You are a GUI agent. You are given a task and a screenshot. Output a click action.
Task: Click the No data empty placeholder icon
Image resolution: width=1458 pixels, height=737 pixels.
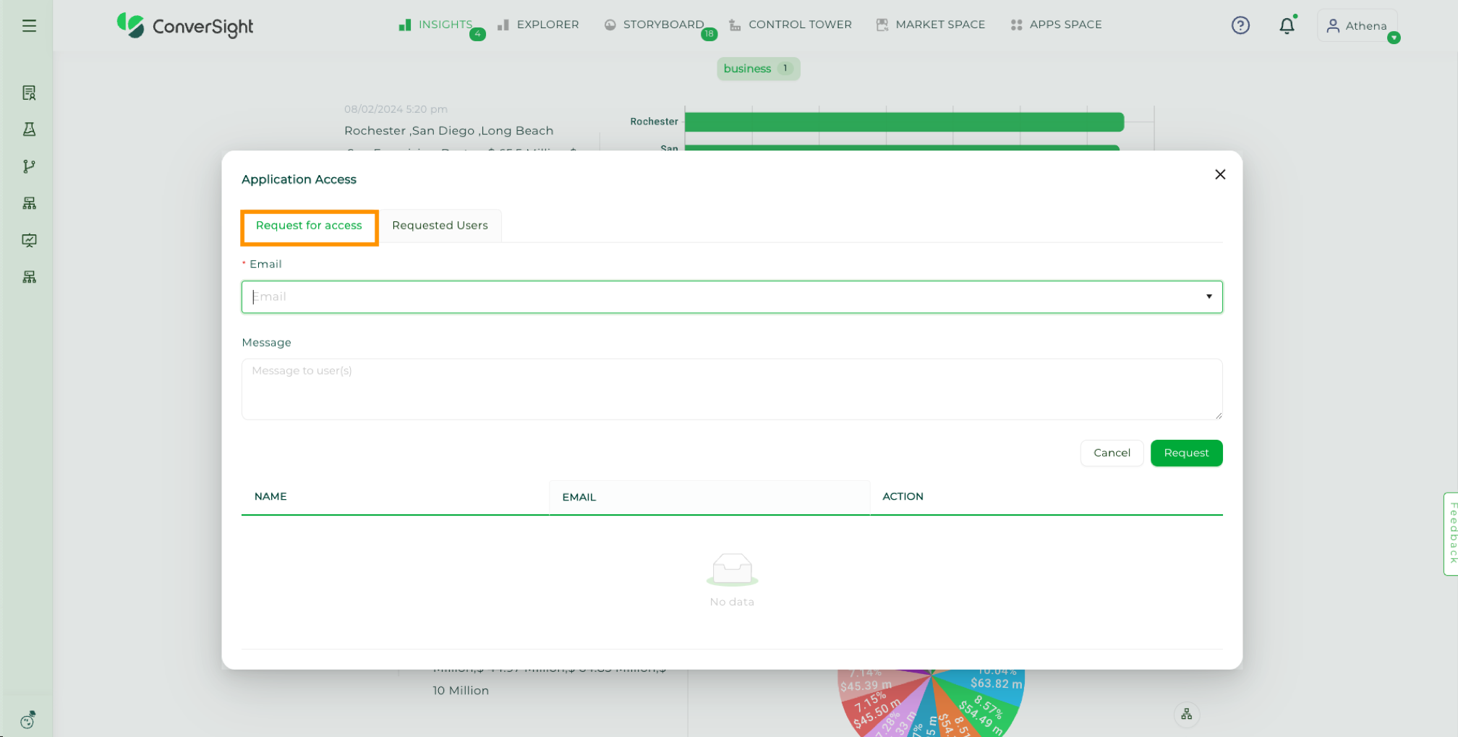click(732, 569)
